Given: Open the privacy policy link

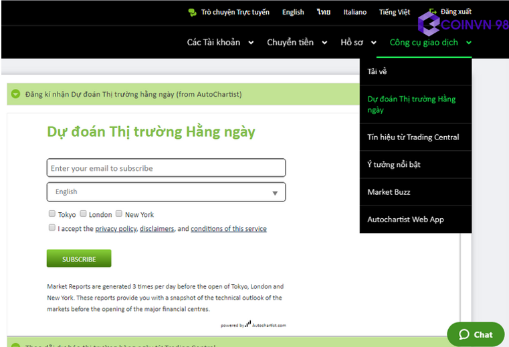Looking at the screenshot, I should tap(116, 229).
